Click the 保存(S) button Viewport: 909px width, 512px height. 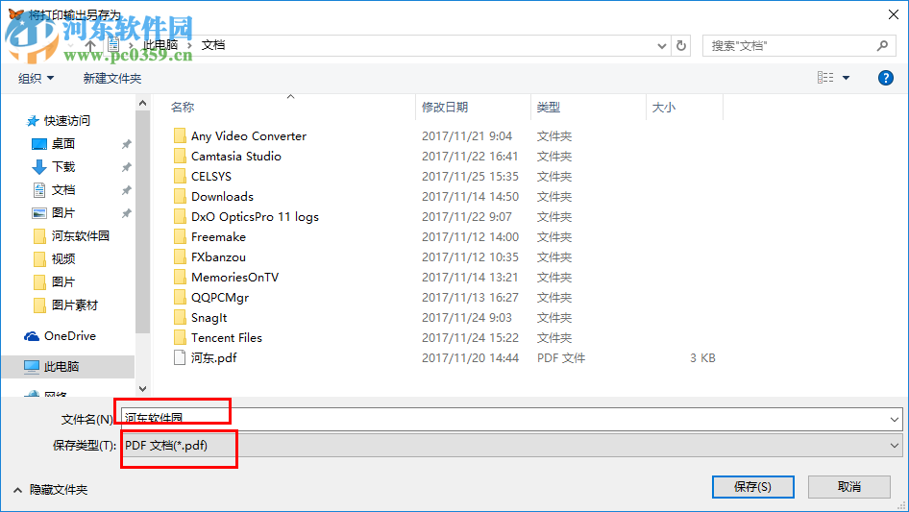[x=752, y=486]
